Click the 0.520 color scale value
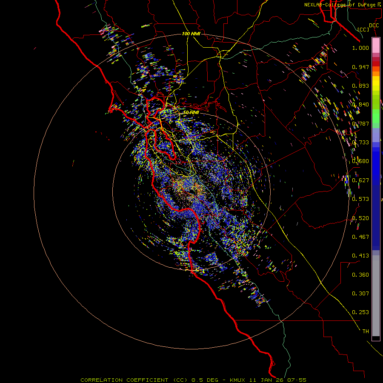The height and width of the screenshot is (383, 383). tap(360, 218)
